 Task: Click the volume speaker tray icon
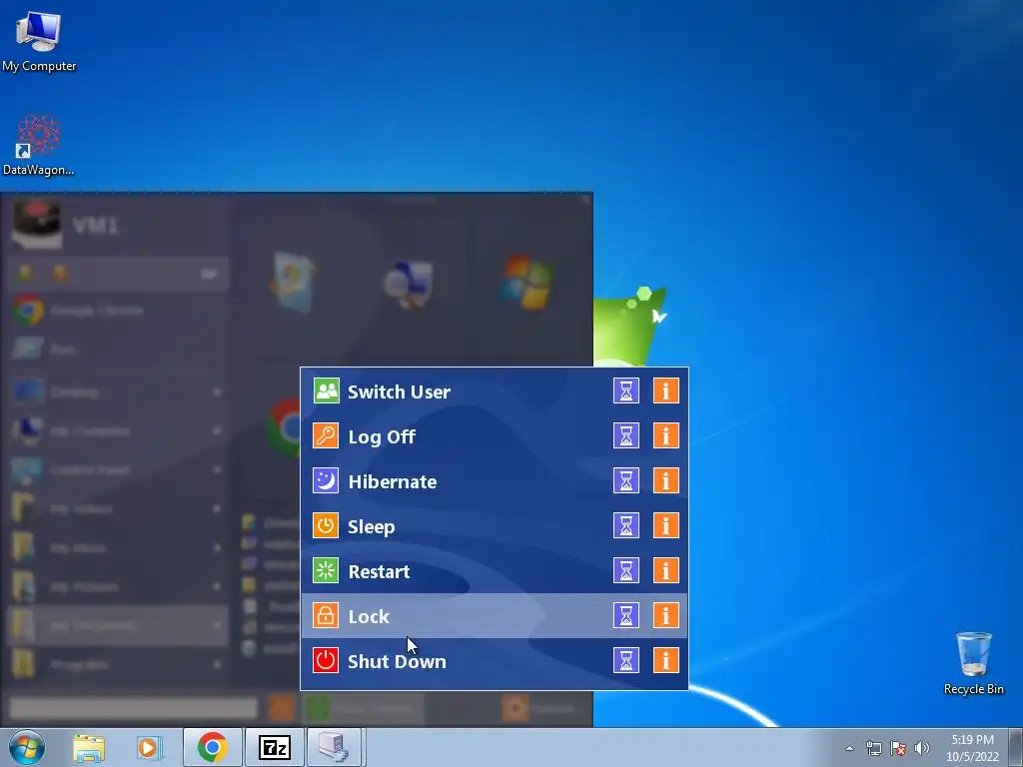pos(922,748)
